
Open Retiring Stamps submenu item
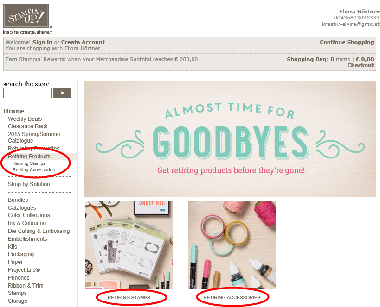click(x=29, y=163)
